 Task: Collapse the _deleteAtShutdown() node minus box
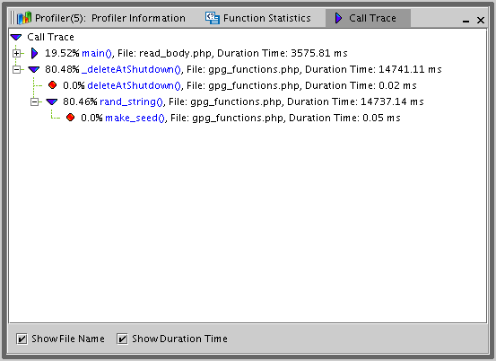click(16, 69)
